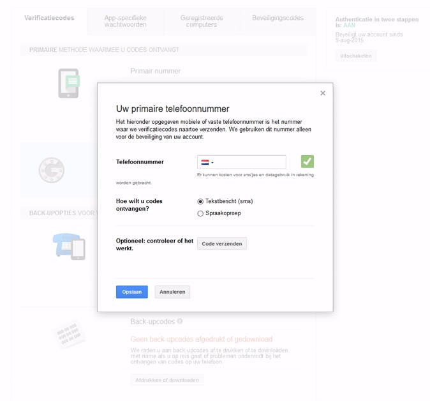Click the help icon next to Back-upcodes
The image size is (430, 401).
tap(180, 321)
